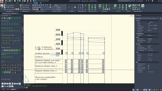Image resolution: width=162 pixels, height=91 pixels.
Task: Open the Help question mark icon
Action: 152,1
